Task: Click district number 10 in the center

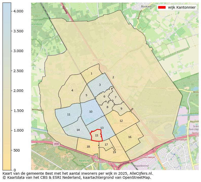Action: (91, 112)
